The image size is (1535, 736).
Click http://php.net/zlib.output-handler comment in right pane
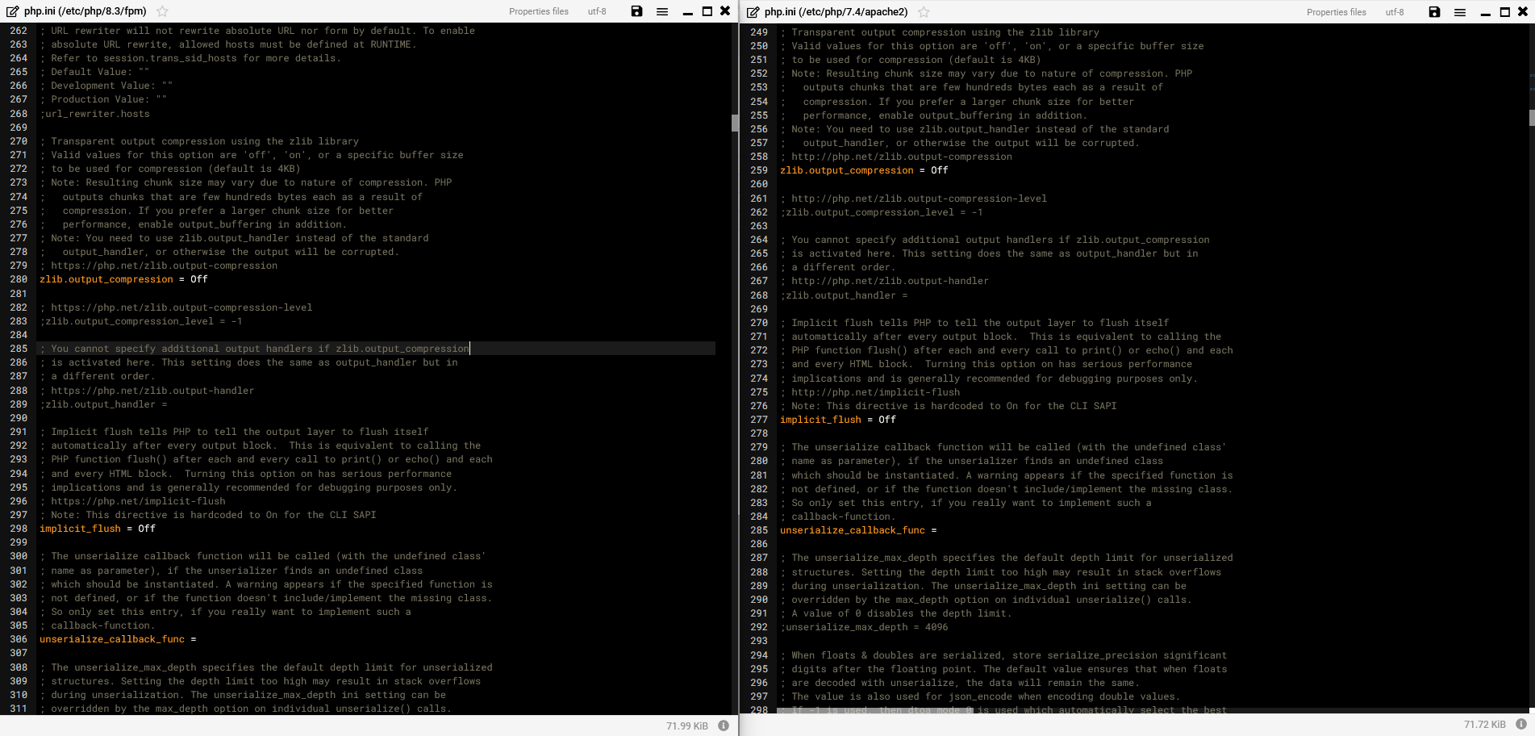point(891,281)
